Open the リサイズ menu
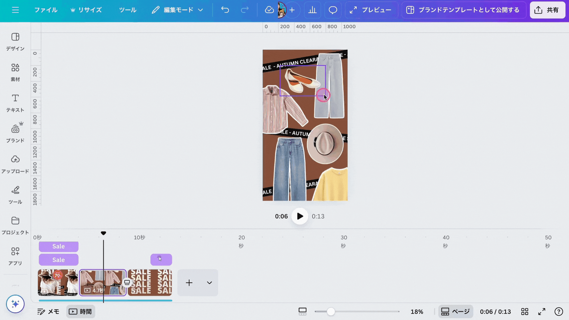Viewport: 569px width, 320px height. click(x=86, y=10)
